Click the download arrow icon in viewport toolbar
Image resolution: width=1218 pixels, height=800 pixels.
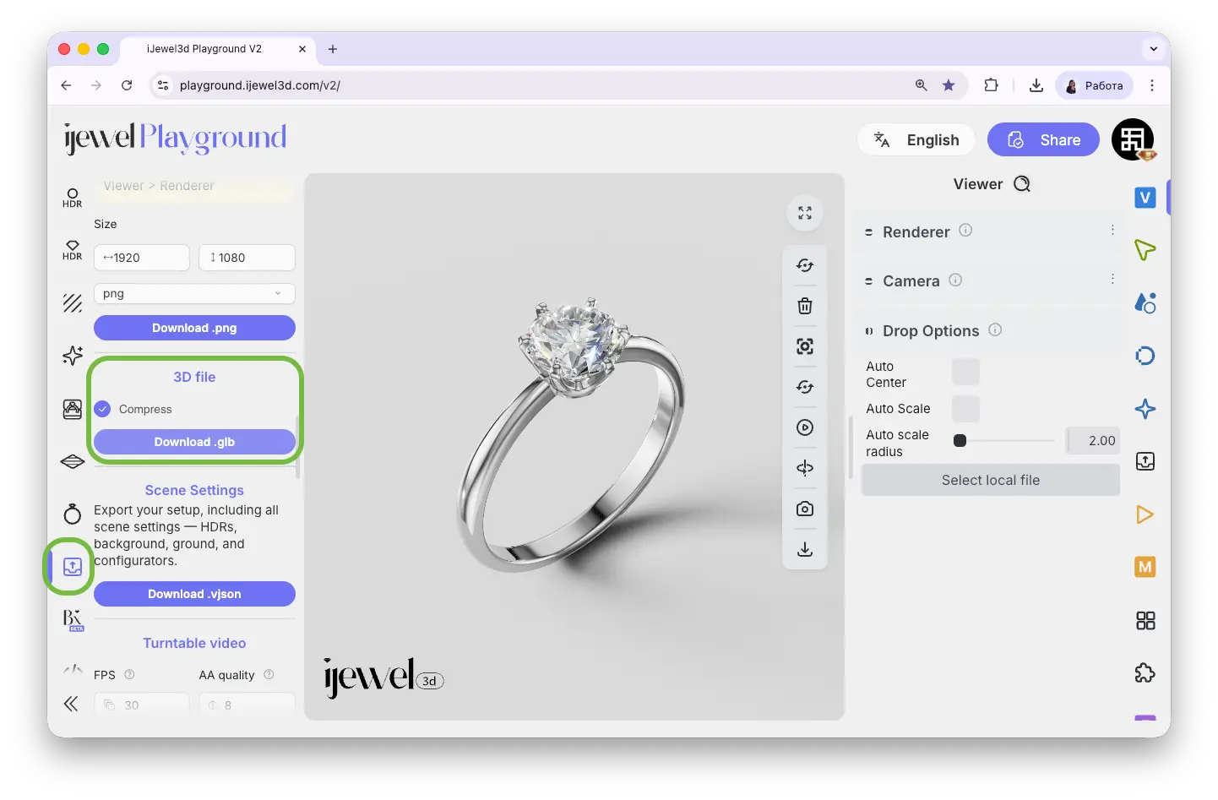pyautogui.click(x=805, y=549)
